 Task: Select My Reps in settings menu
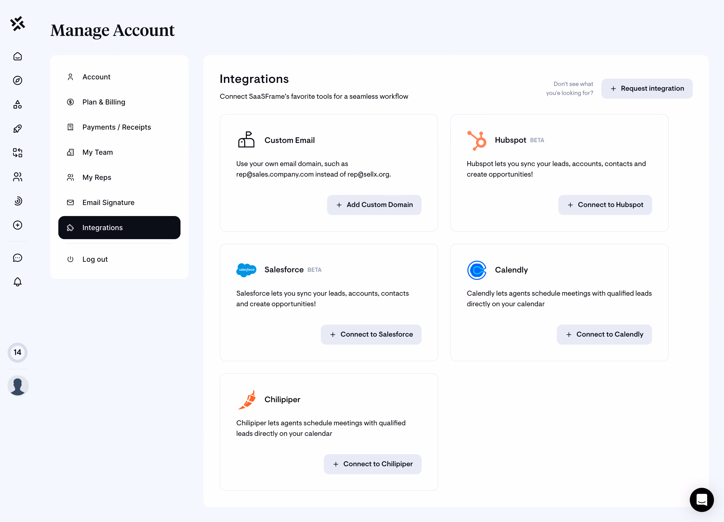(x=119, y=177)
